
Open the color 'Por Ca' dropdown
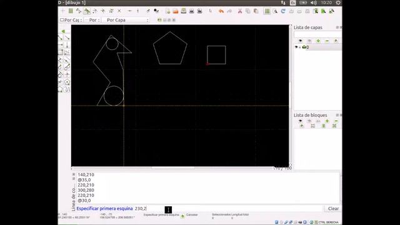click(x=71, y=20)
